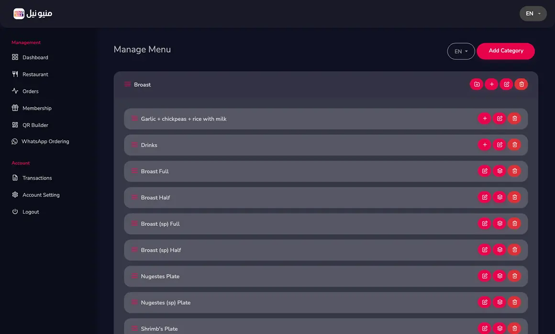Open WhatsApp Ordering section
Image resolution: width=555 pixels, height=334 pixels.
coord(45,141)
